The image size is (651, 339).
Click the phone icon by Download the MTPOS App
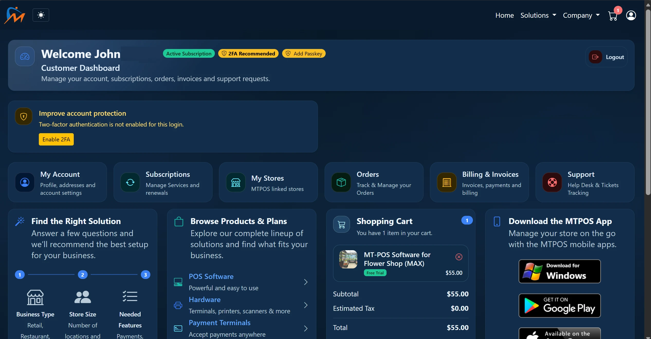[x=497, y=221]
